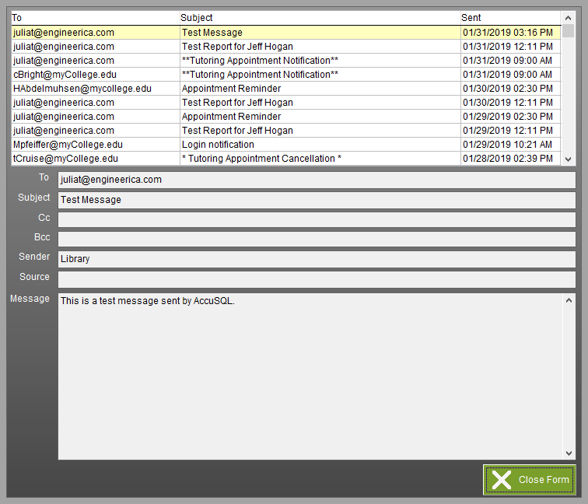Viewport: 588px width, 504px height.
Task: Sort emails by the Subject column header
Action: click(x=320, y=18)
